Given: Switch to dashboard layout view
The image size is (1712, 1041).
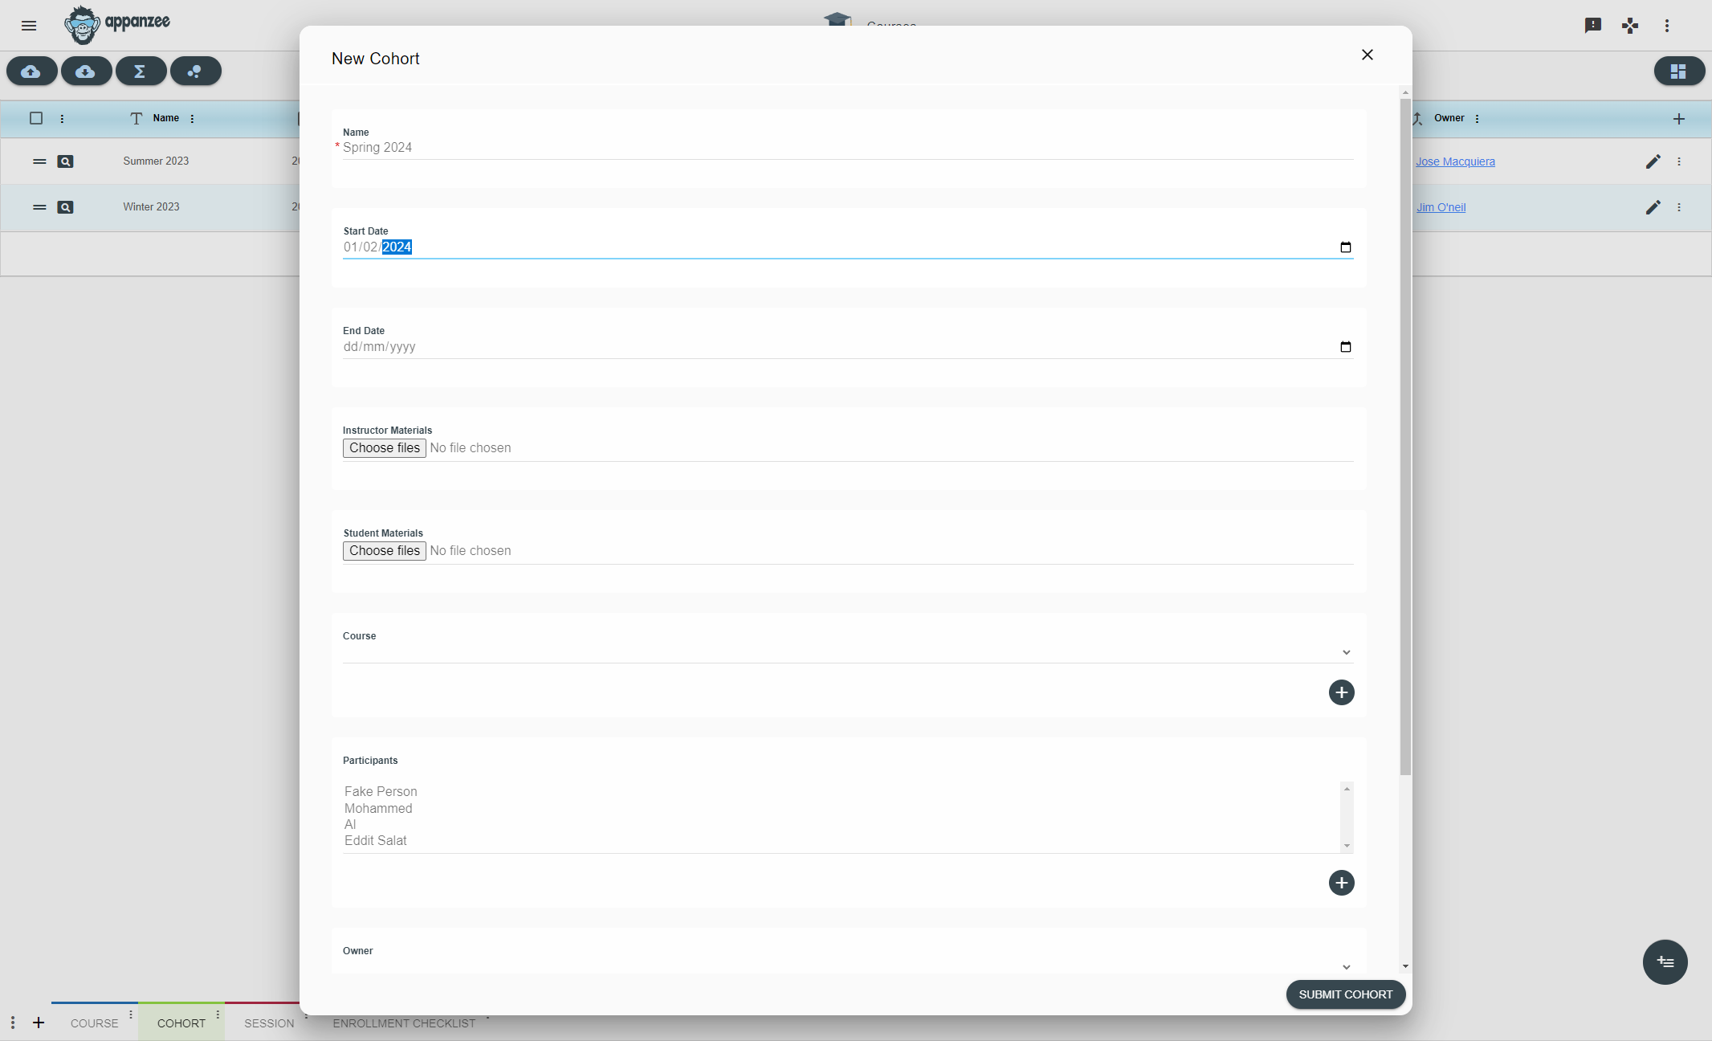Looking at the screenshot, I should pyautogui.click(x=1678, y=71).
